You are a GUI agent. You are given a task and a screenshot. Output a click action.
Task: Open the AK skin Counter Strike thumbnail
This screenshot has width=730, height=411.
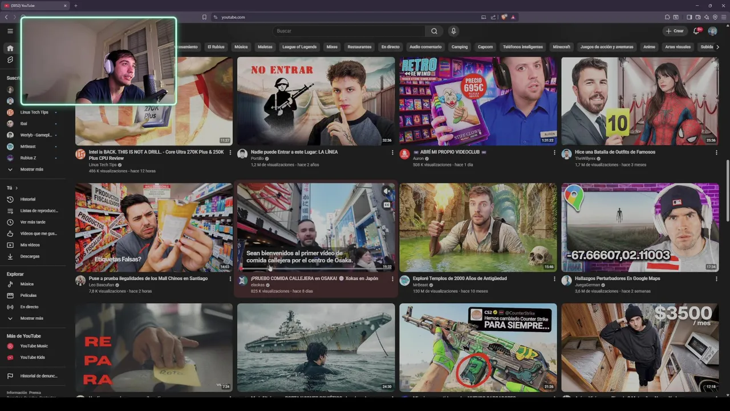[478, 348]
